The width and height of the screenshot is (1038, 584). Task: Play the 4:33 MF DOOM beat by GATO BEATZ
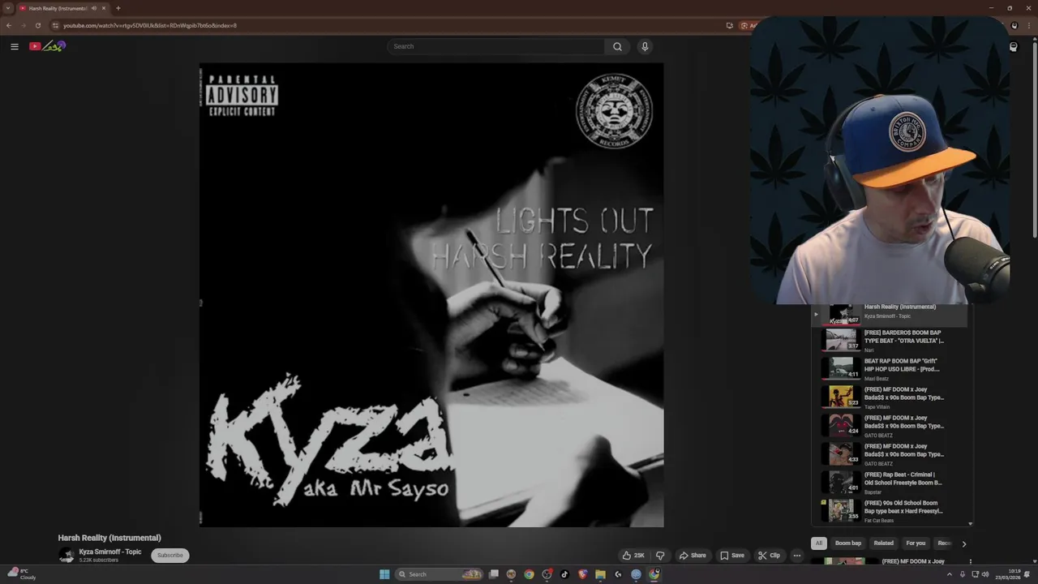(x=890, y=453)
